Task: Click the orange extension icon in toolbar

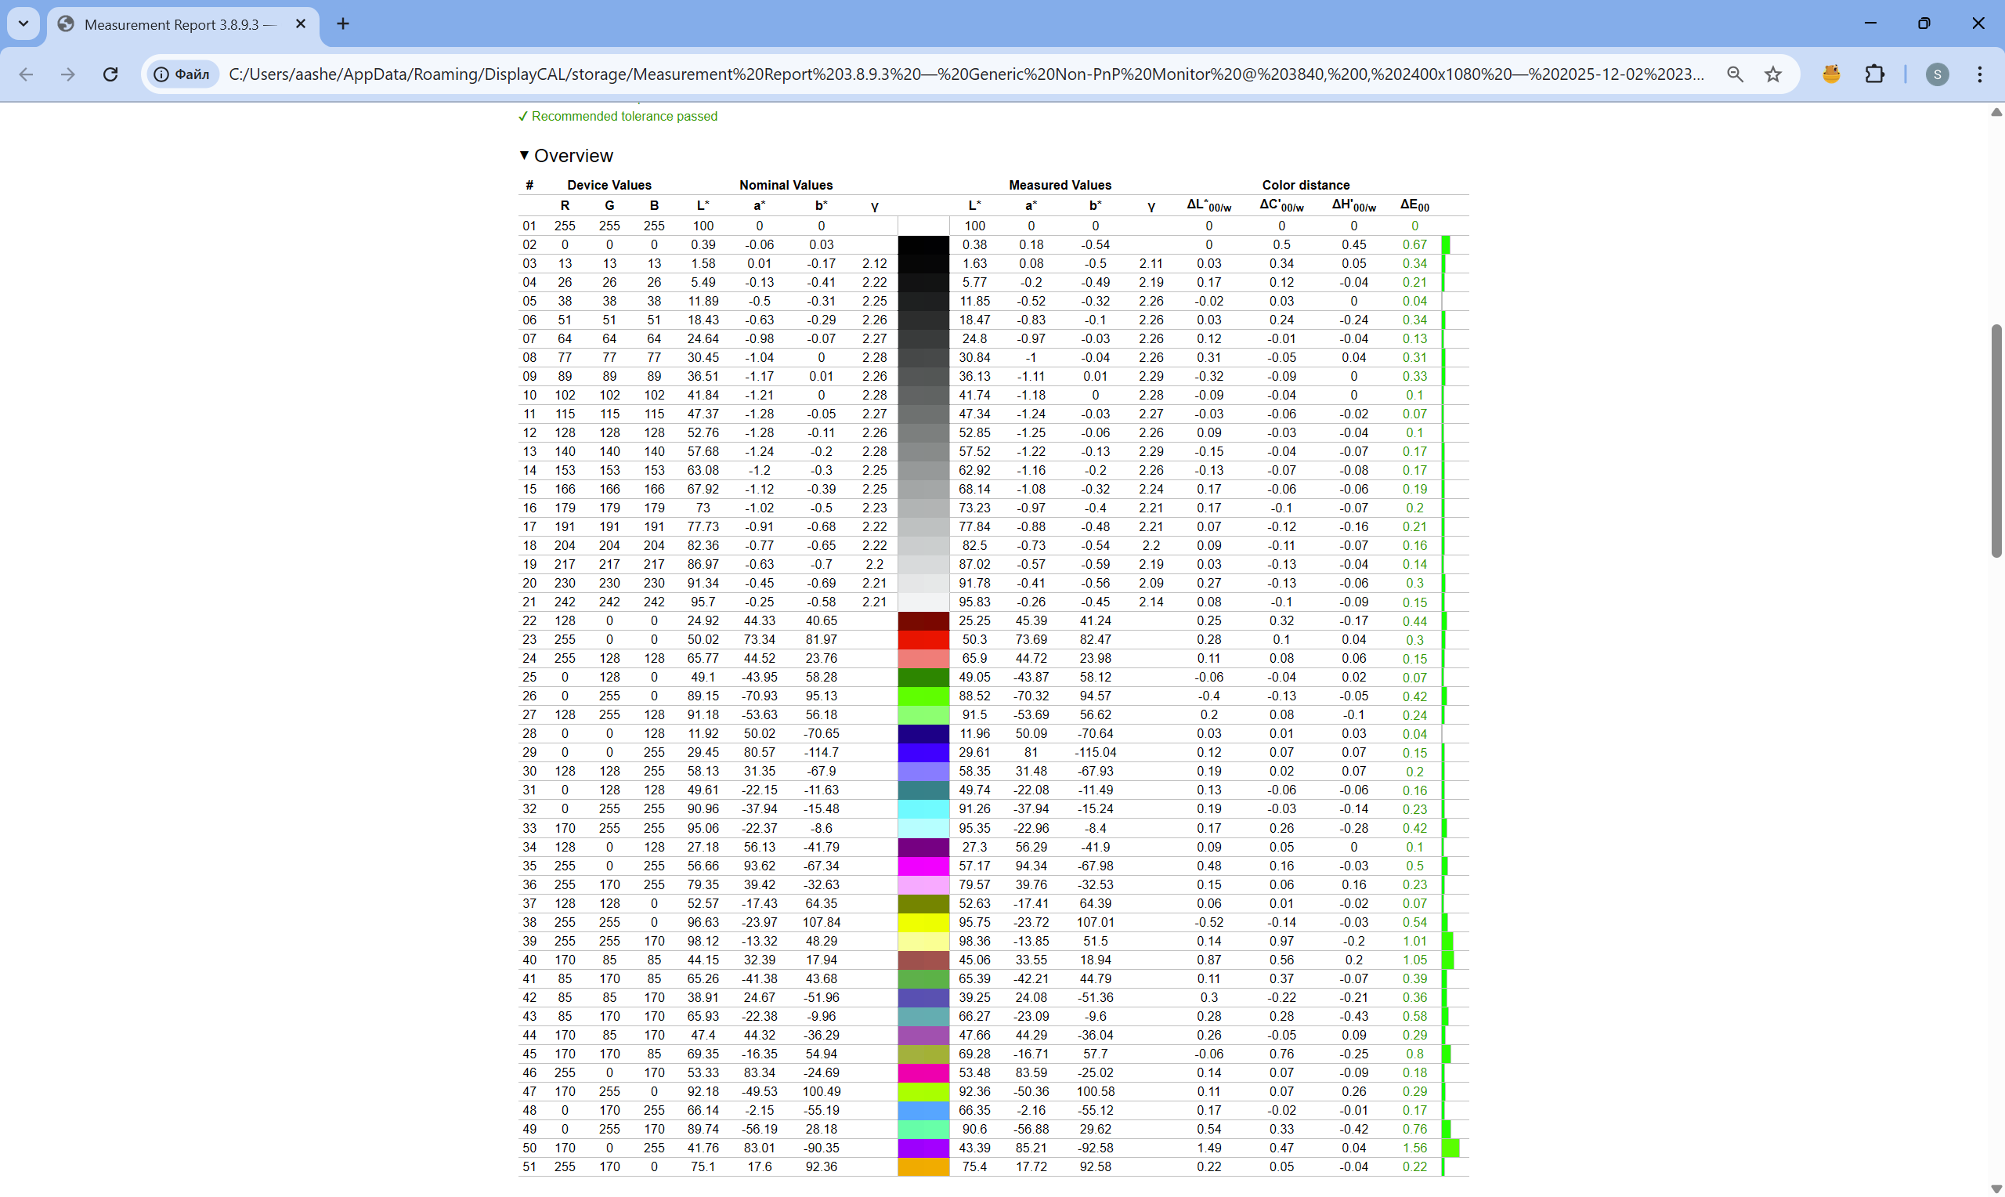Action: 1831,74
